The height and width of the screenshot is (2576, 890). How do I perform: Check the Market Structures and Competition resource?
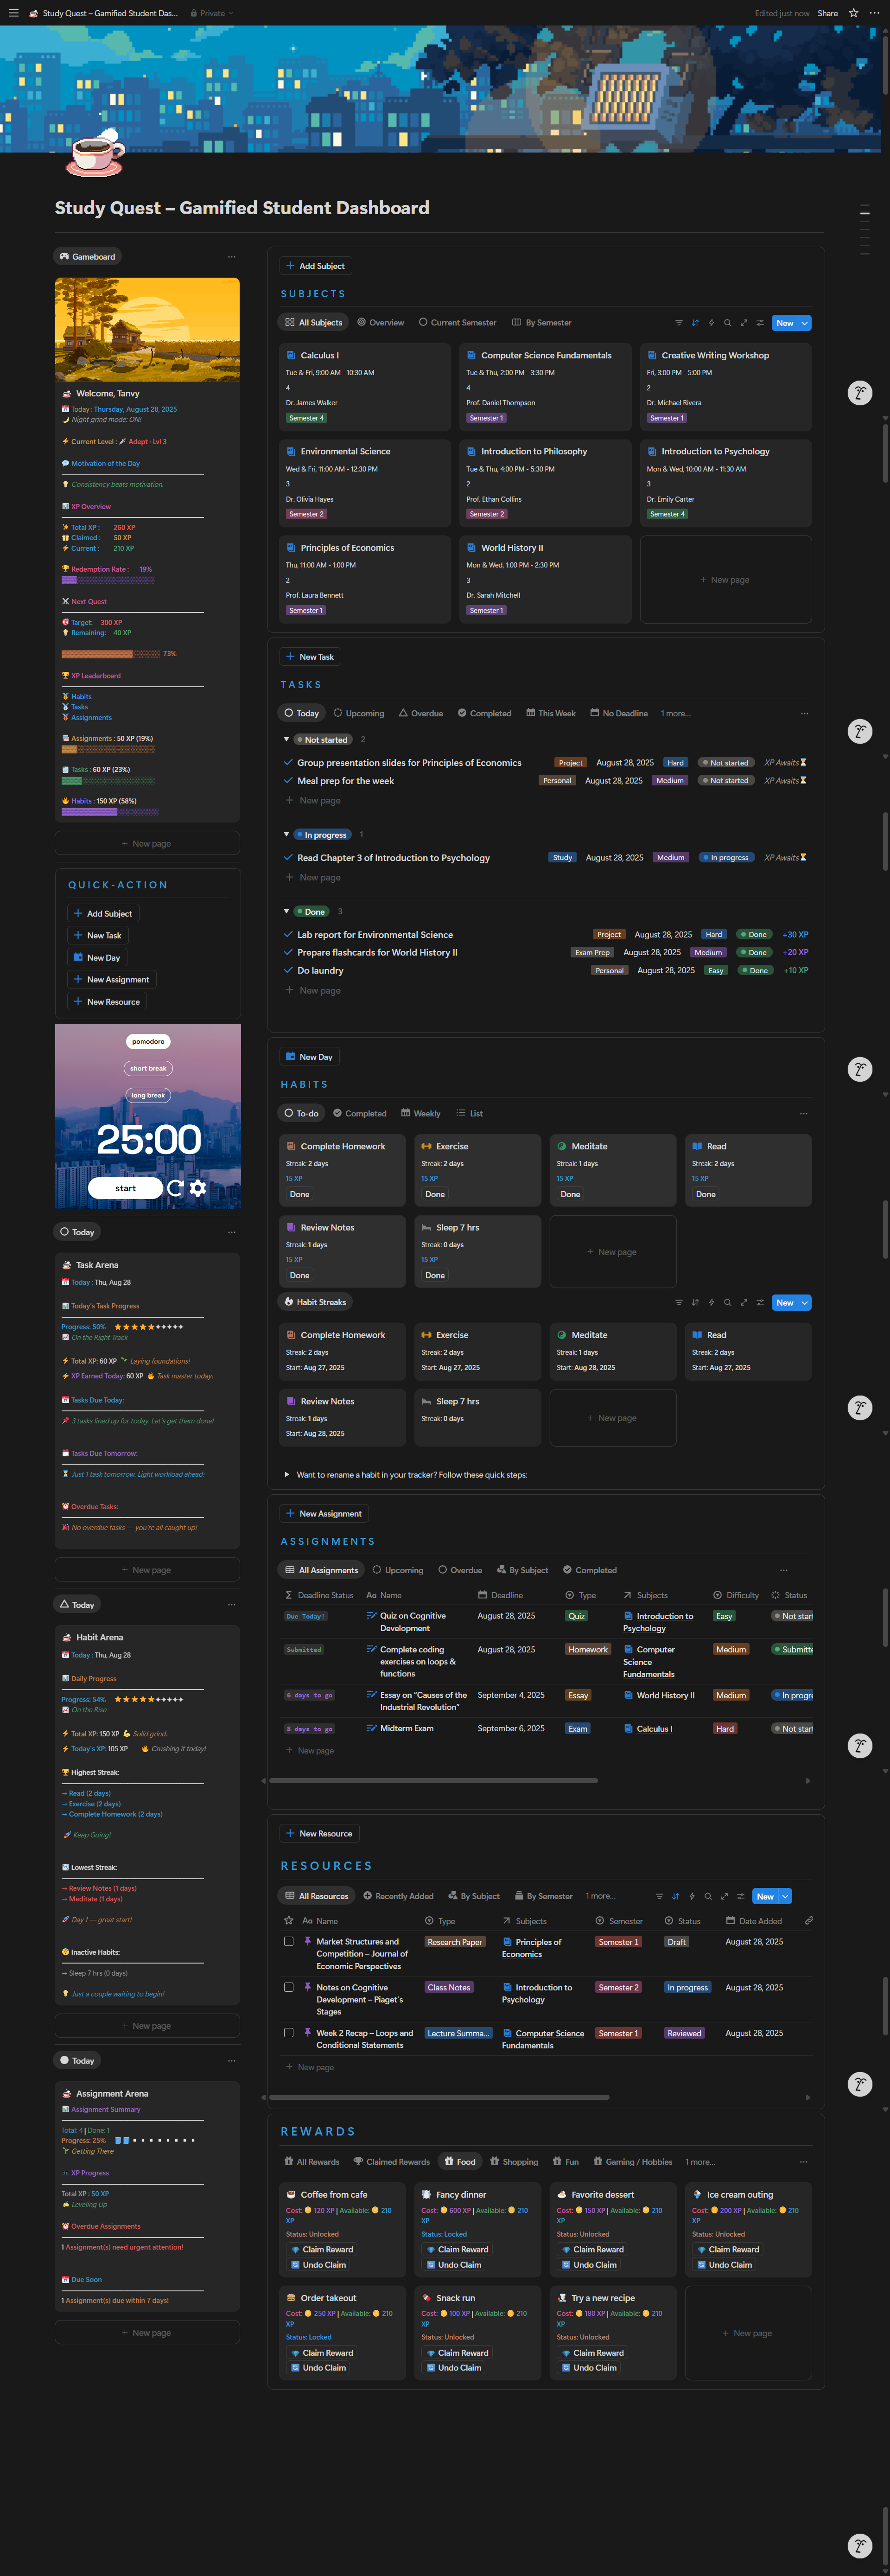(289, 1942)
